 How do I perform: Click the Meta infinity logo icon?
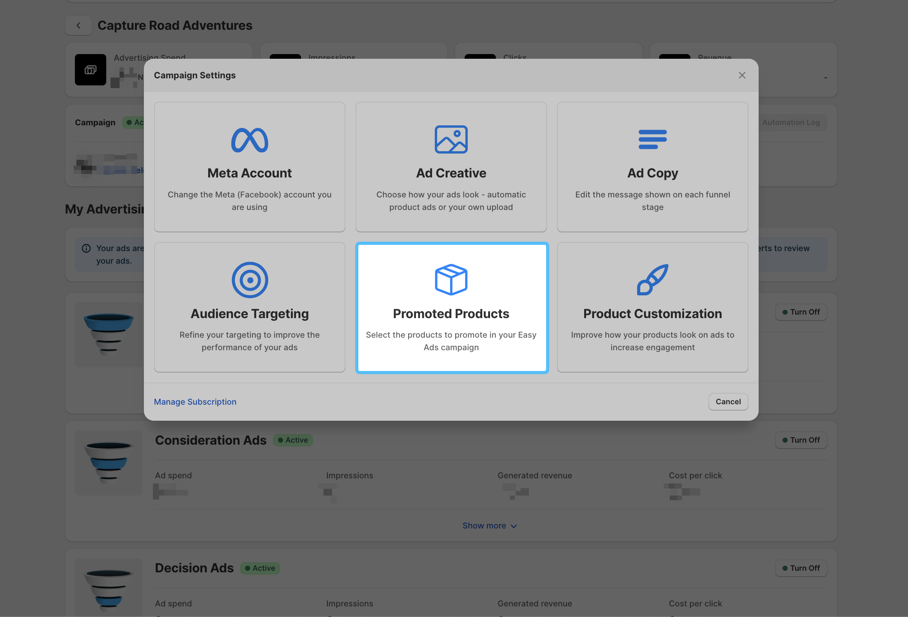click(x=250, y=140)
